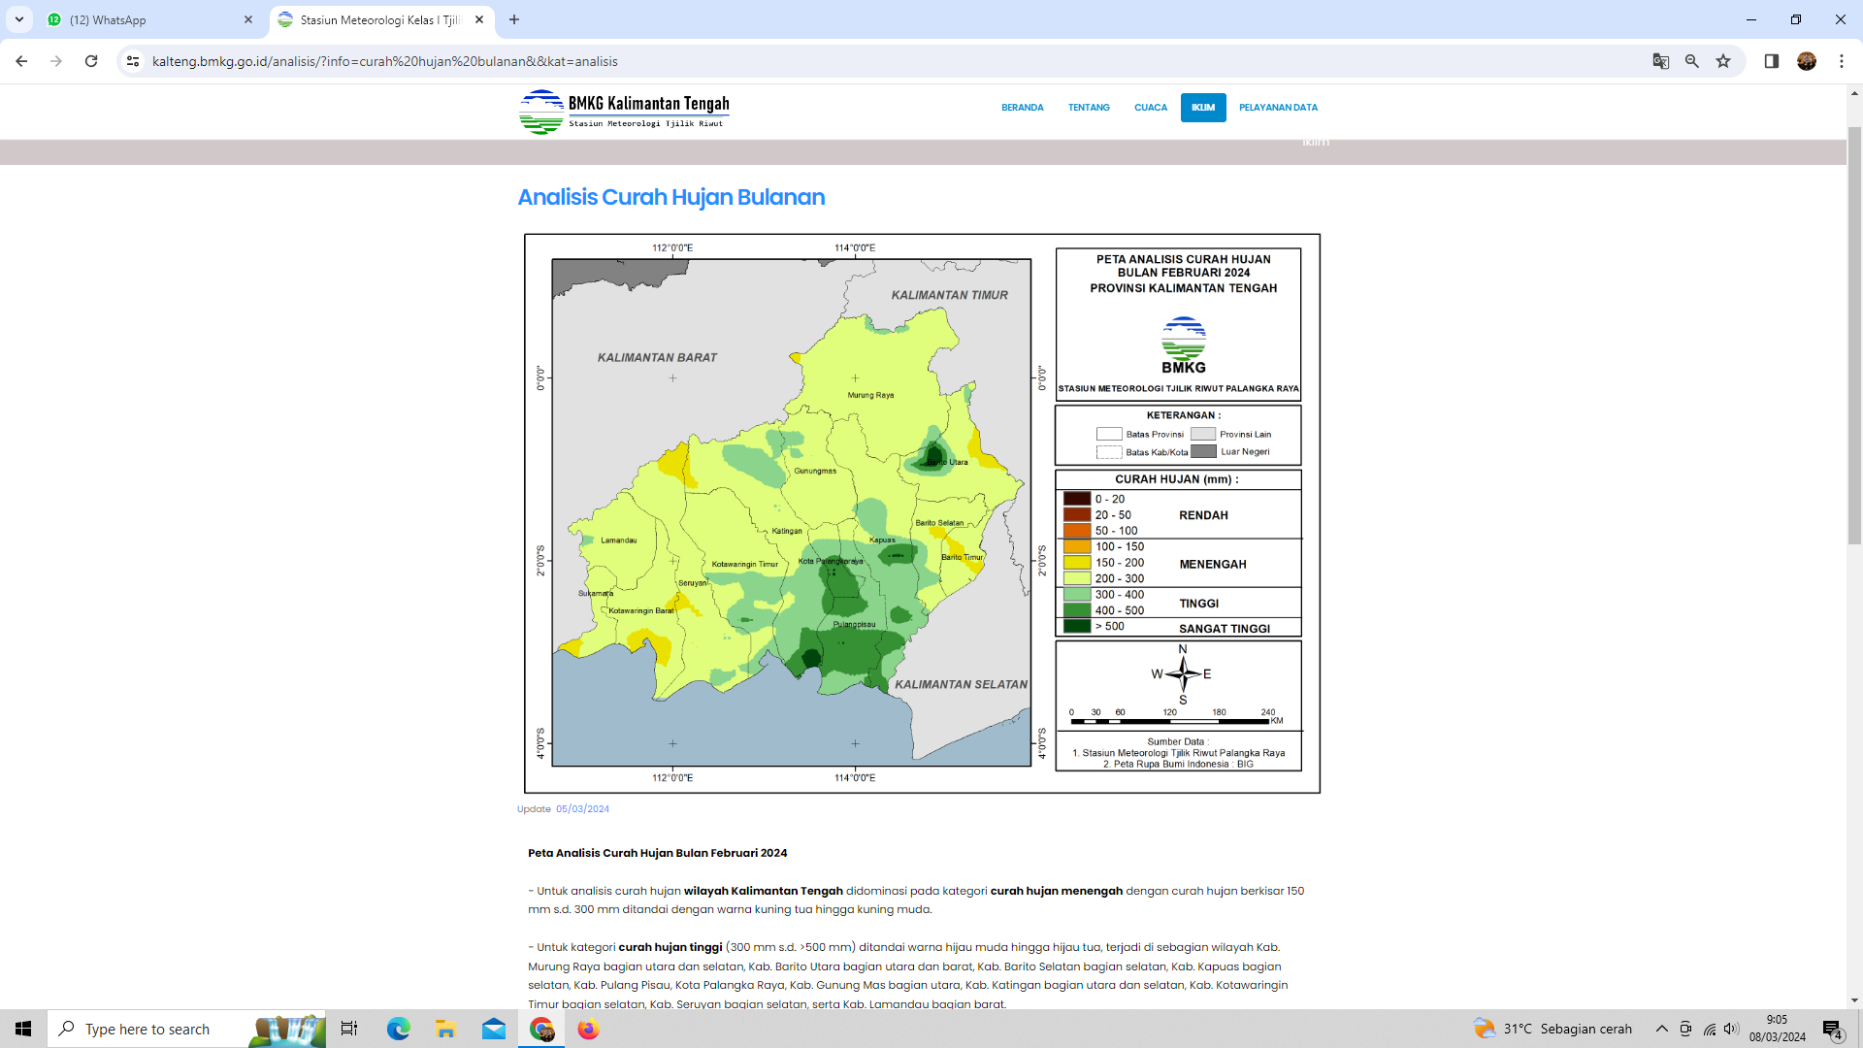This screenshot has width=1863, height=1048.
Task: Open the PELAYANAN DATA menu item
Action: pyautogui.click(x=1278, y=108)
